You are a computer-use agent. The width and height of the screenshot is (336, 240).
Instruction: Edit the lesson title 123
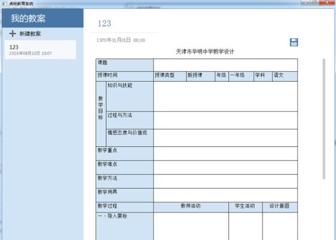tap(105, 23)
